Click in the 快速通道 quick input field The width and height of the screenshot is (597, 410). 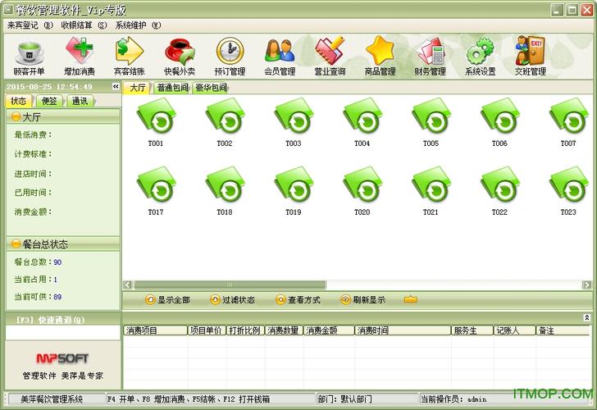pos(63,332)
